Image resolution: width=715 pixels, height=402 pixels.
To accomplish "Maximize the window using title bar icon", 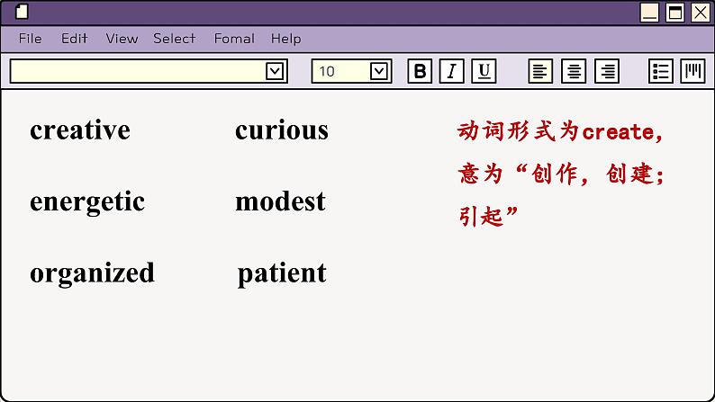I will click(x=674, y=13).
